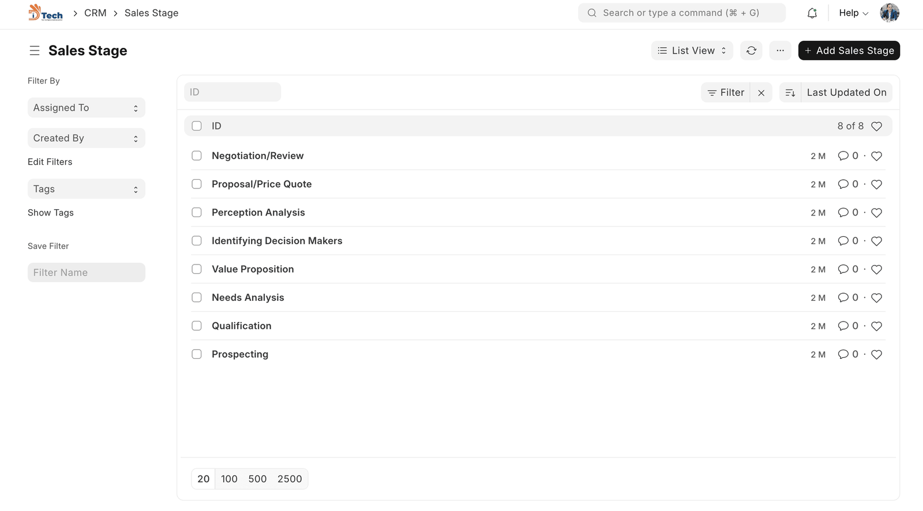Click comment icon on Qualification row
The width and height of the screenshot is (923, 511).
click(843, 326)
